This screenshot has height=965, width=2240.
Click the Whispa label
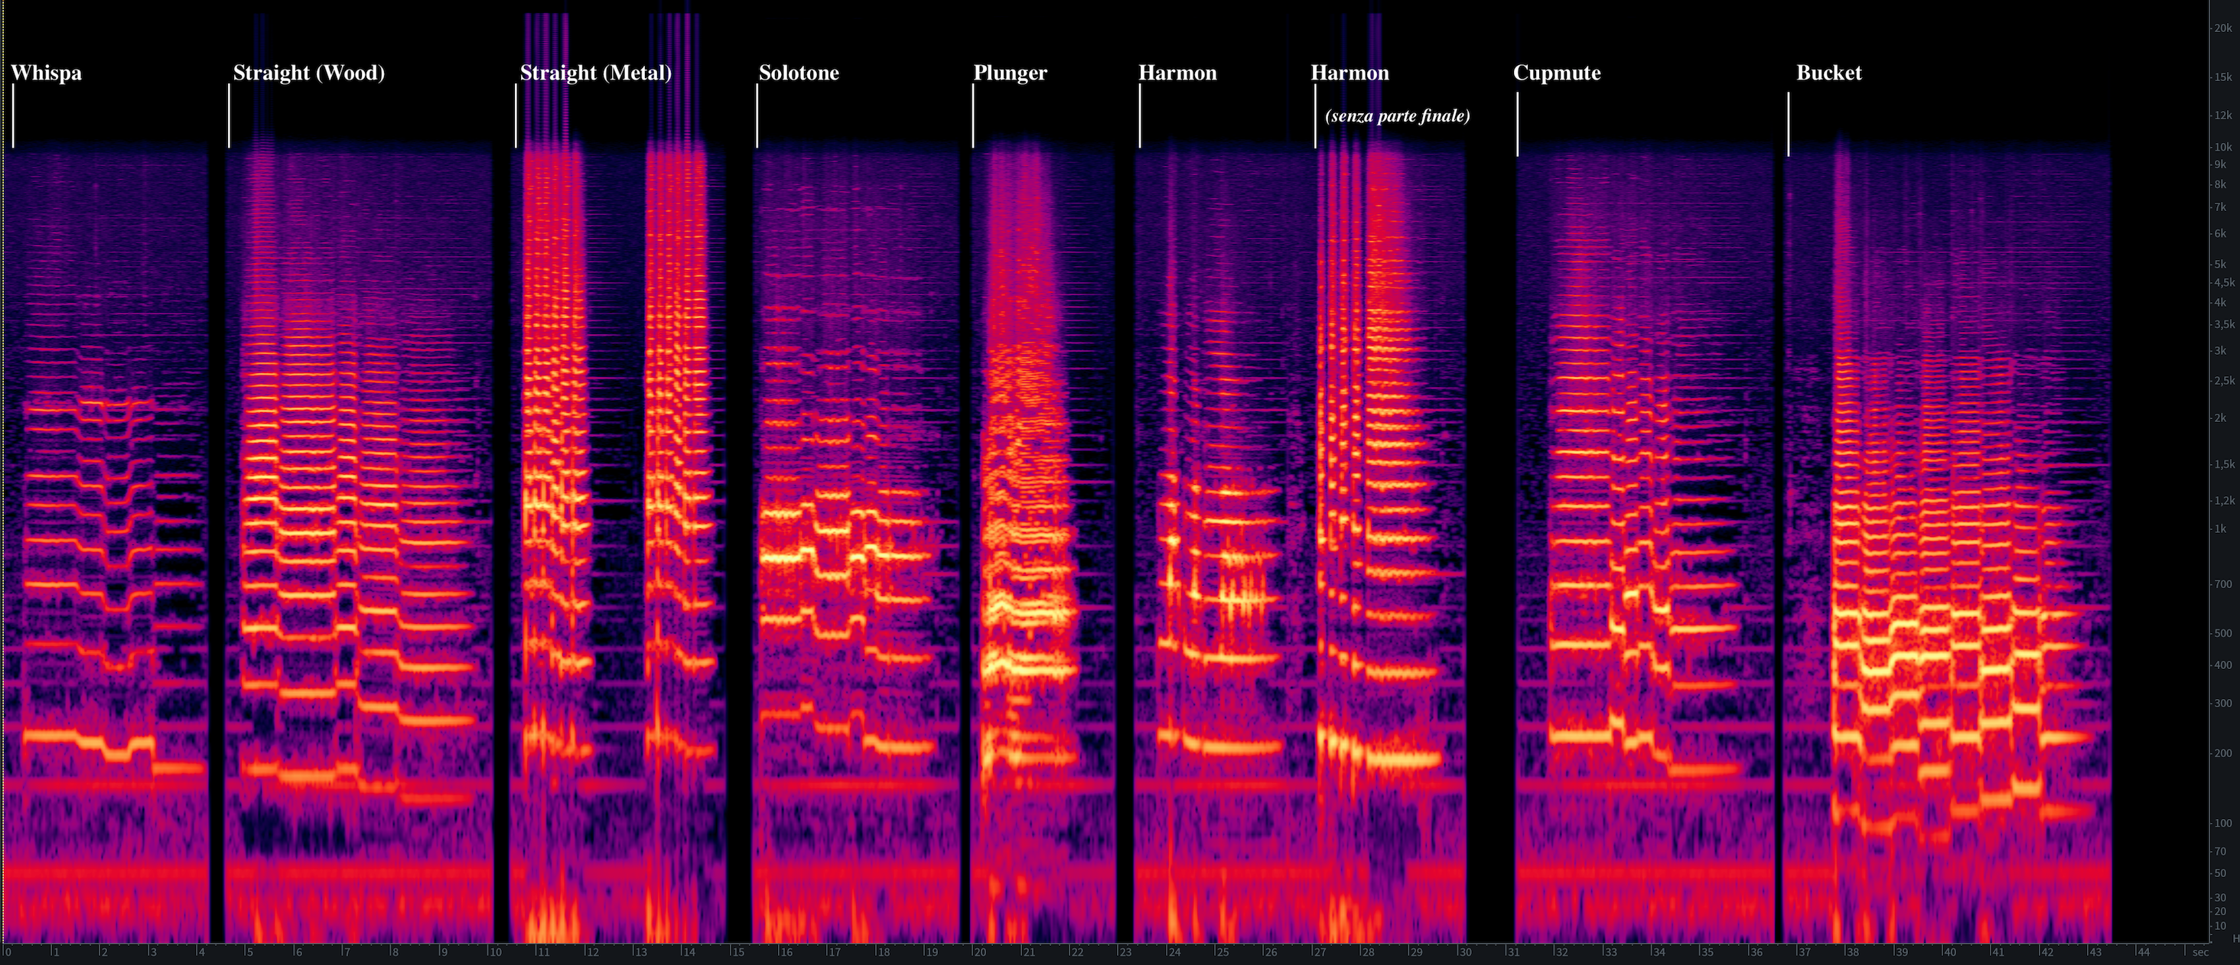point(46,73)
